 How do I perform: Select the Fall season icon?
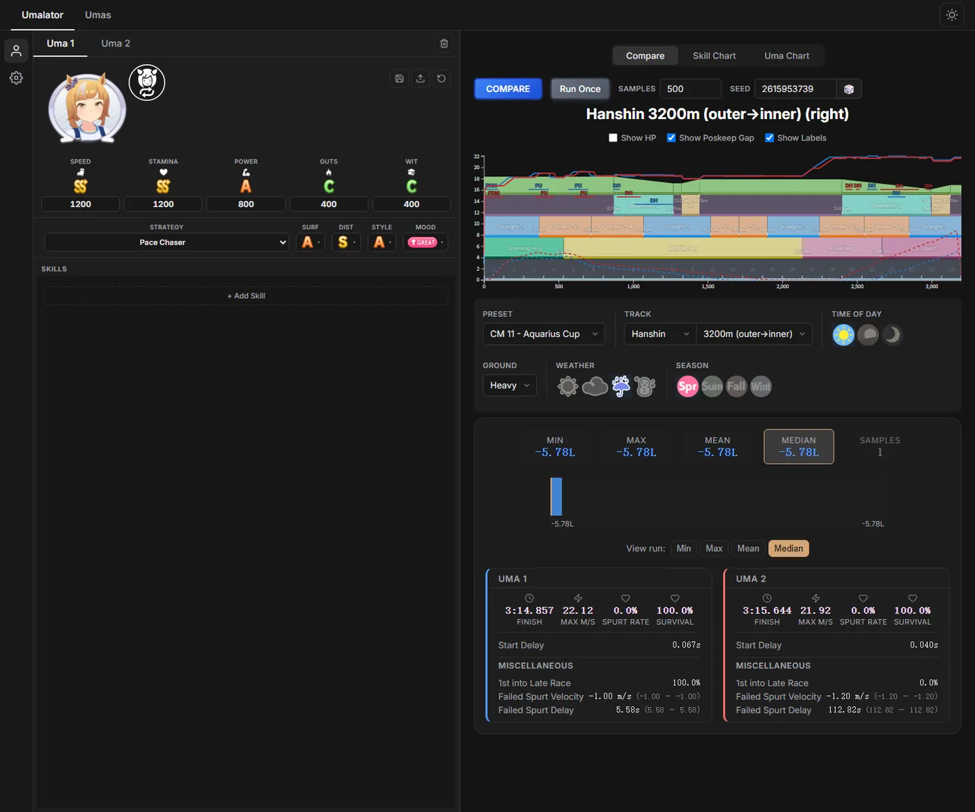coord(736,387)
